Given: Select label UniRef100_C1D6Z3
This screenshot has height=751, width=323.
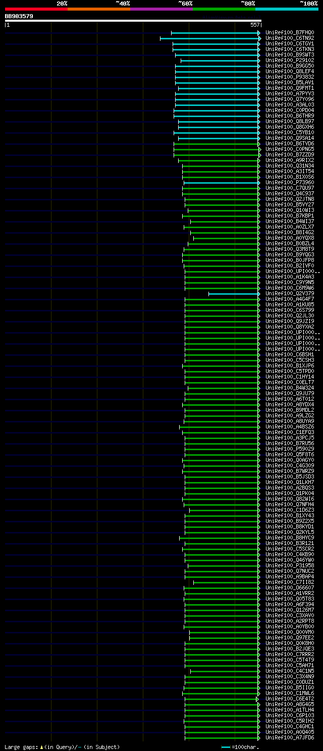Looking at the screenshot, I should [x=290, y=510].
